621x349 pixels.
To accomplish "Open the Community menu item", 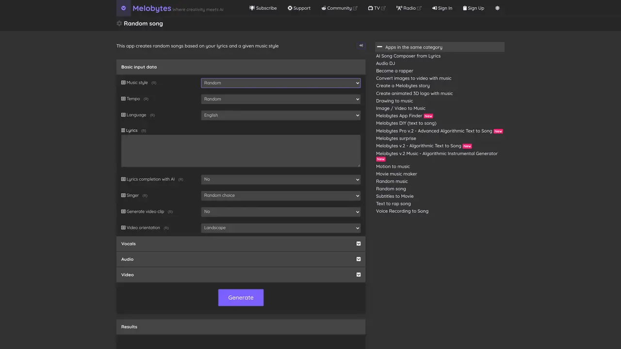I will [x=339, y=8].
